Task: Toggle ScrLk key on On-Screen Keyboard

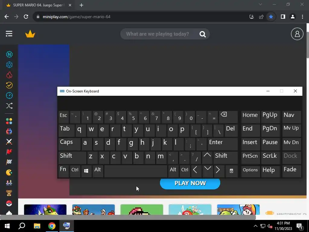Action: coord(271,157)
